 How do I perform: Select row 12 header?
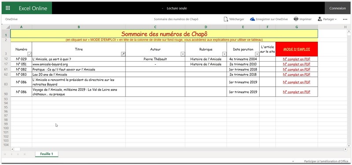coord(6,59)
